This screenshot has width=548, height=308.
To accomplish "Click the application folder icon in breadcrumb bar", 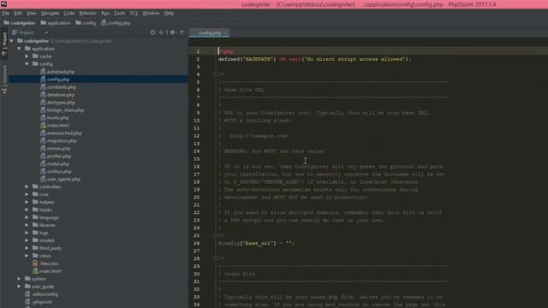I will (44, 23).
